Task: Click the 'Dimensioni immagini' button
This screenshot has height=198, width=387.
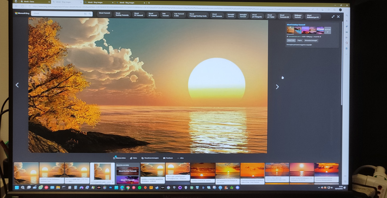Action: (311, 40)
